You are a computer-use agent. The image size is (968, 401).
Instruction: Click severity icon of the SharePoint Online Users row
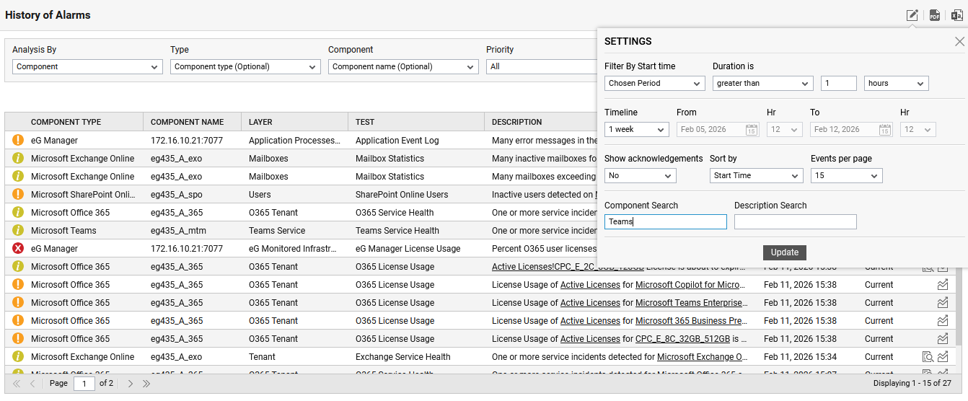click(18, 195)
